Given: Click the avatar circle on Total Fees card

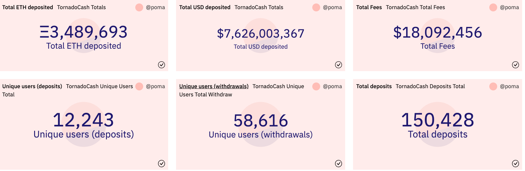Looking at the screenshot, I should pos(493,7).
